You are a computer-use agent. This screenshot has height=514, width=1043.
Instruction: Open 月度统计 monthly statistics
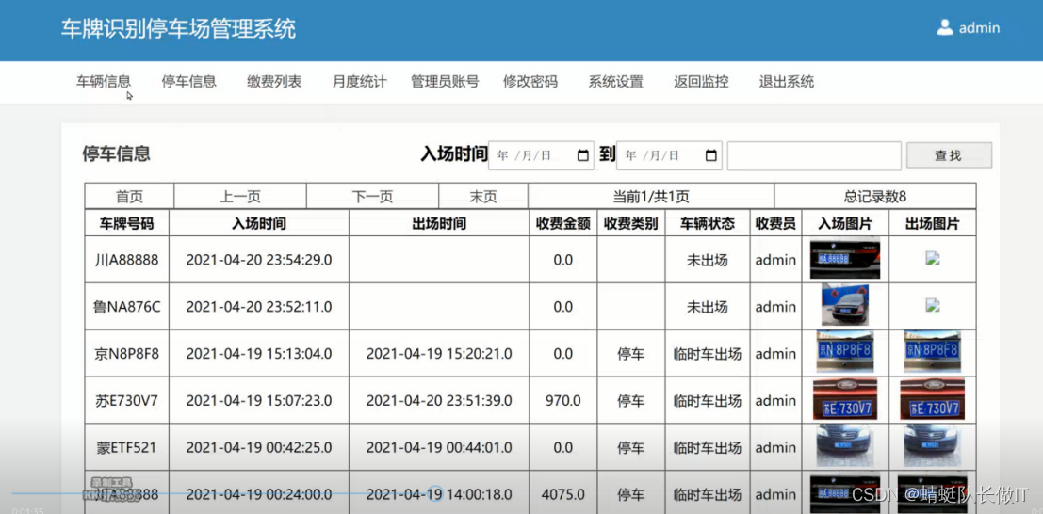(359, 82)
